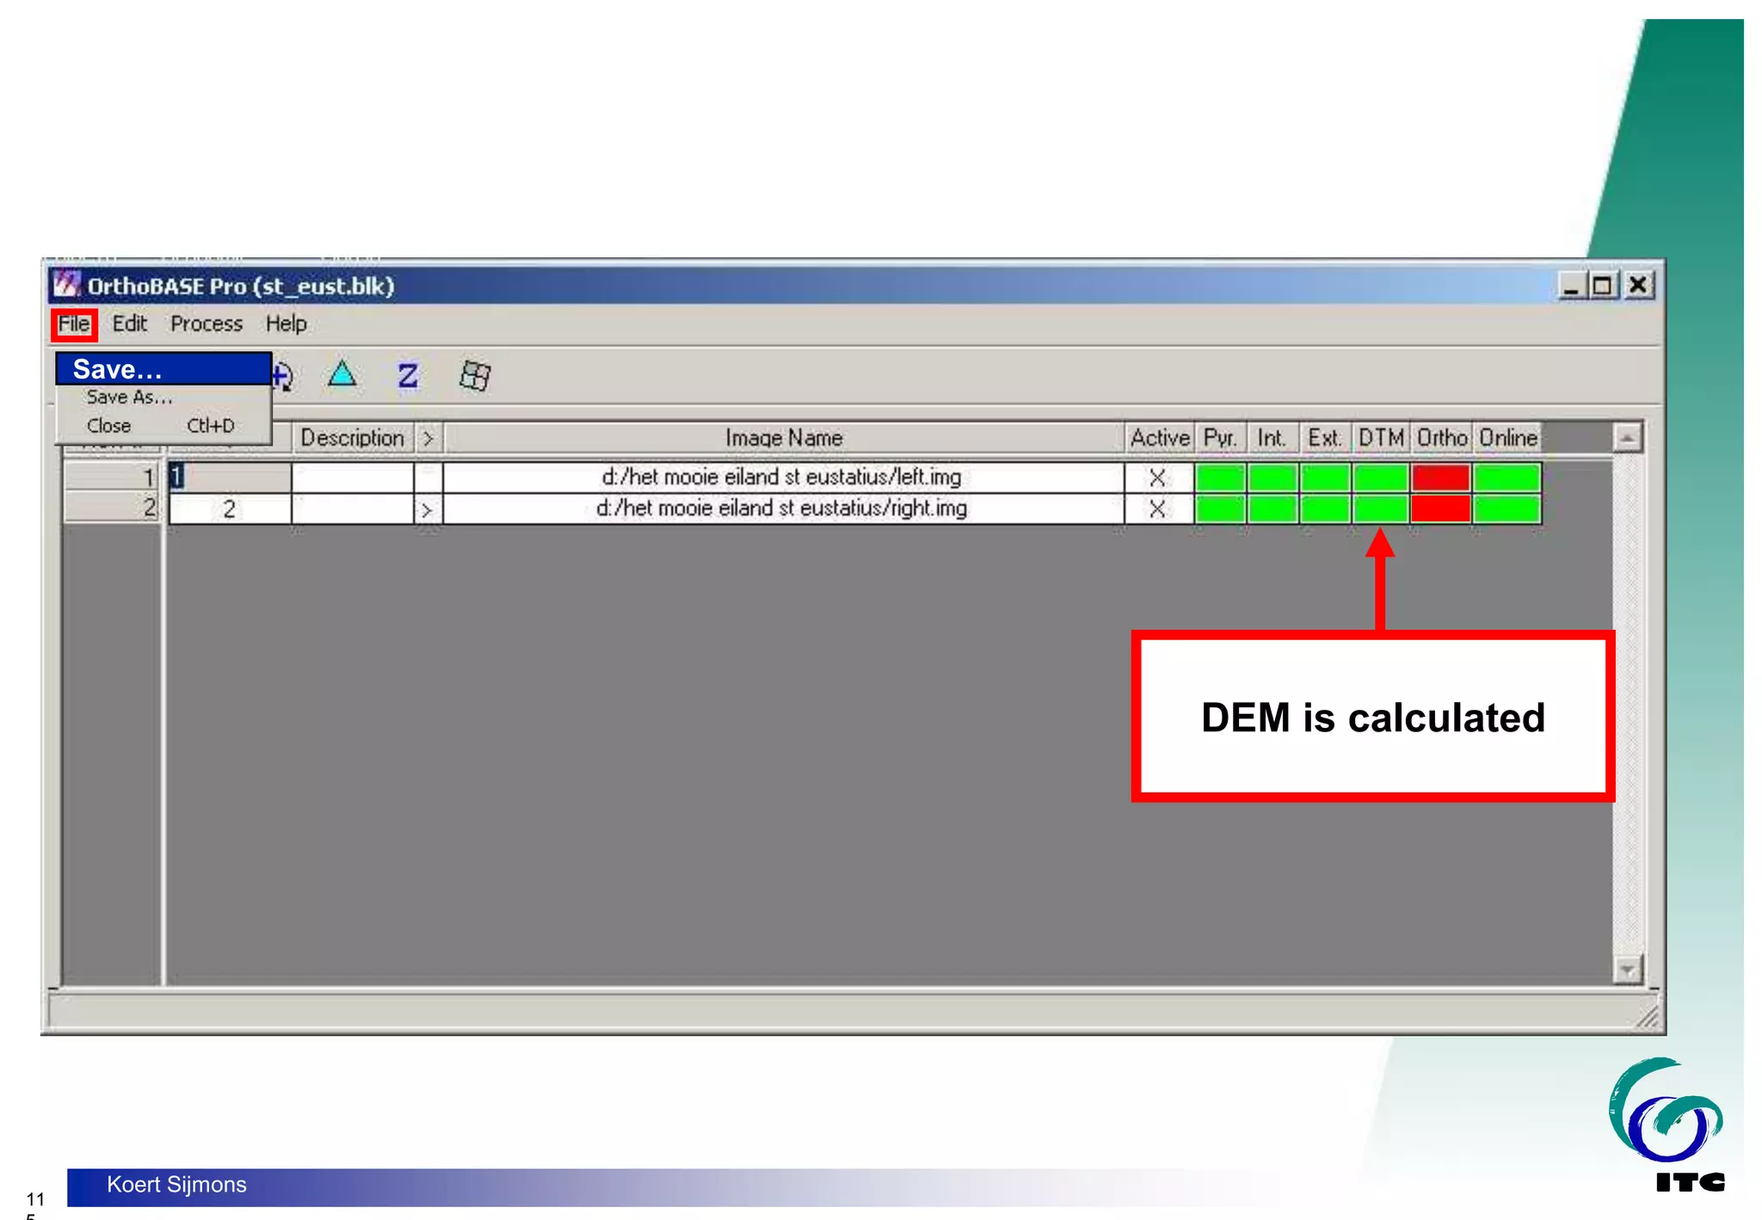Maximize the OrthoBASE Pro window

click(x=1603, y=285)
